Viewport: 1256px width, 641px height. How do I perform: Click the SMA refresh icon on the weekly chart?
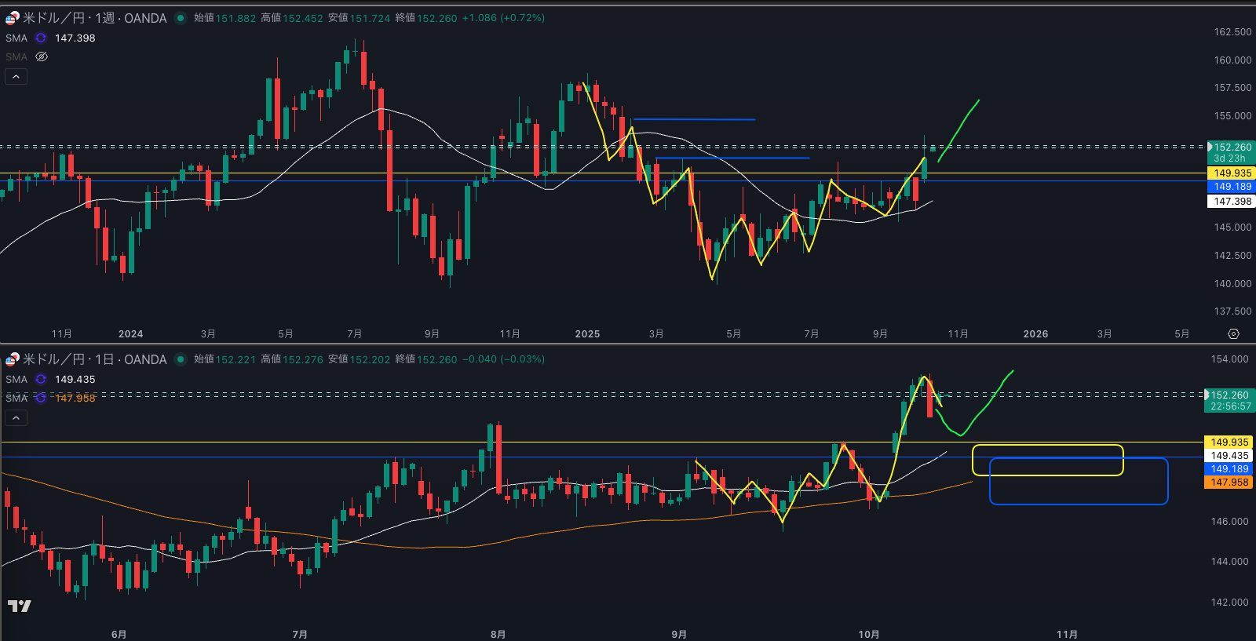click(41, 38)
